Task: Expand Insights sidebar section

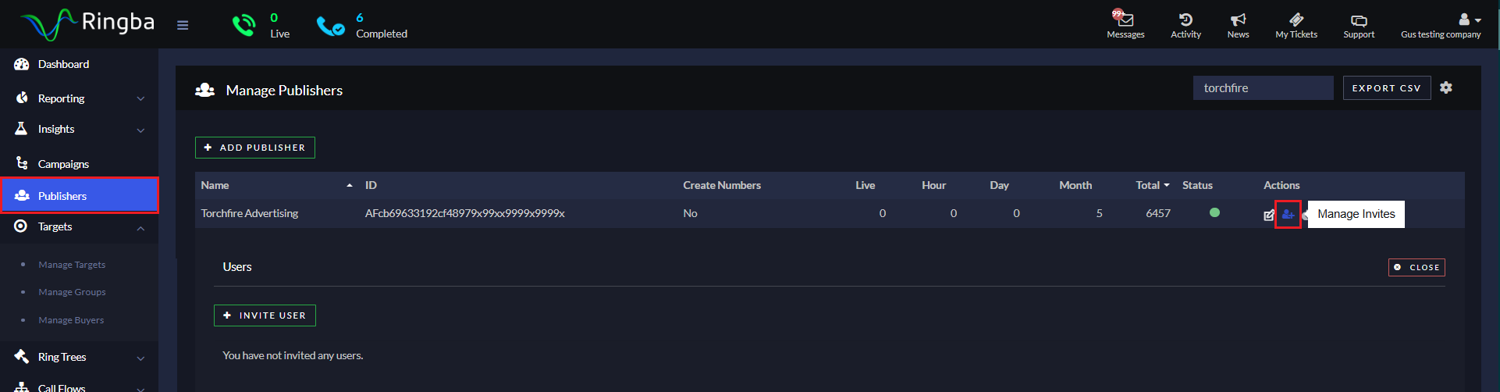Action: [x=79, y=129]
